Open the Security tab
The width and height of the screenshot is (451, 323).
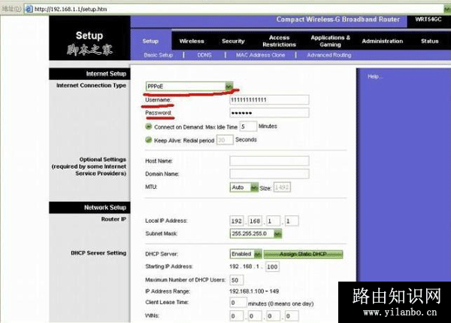point(233,41)
